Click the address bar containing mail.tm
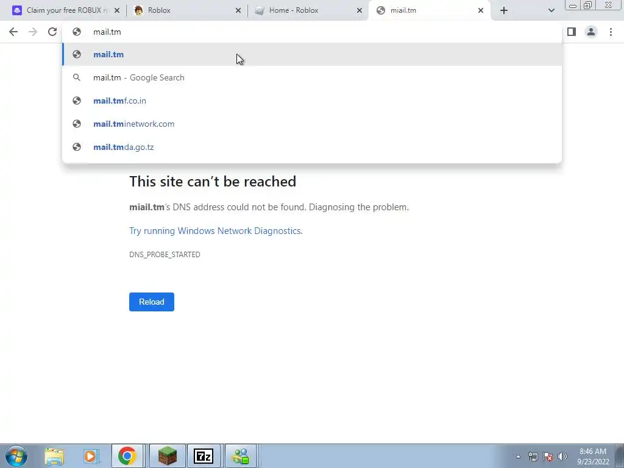This screenshot has height=468, width=624. [x=312, y=32]
